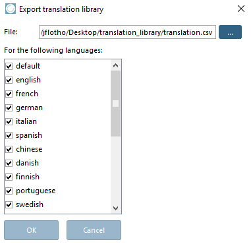Deselect finnish from export languages
Screen dimensions: 251x244
pyautogui.click(x=9, y=177)
